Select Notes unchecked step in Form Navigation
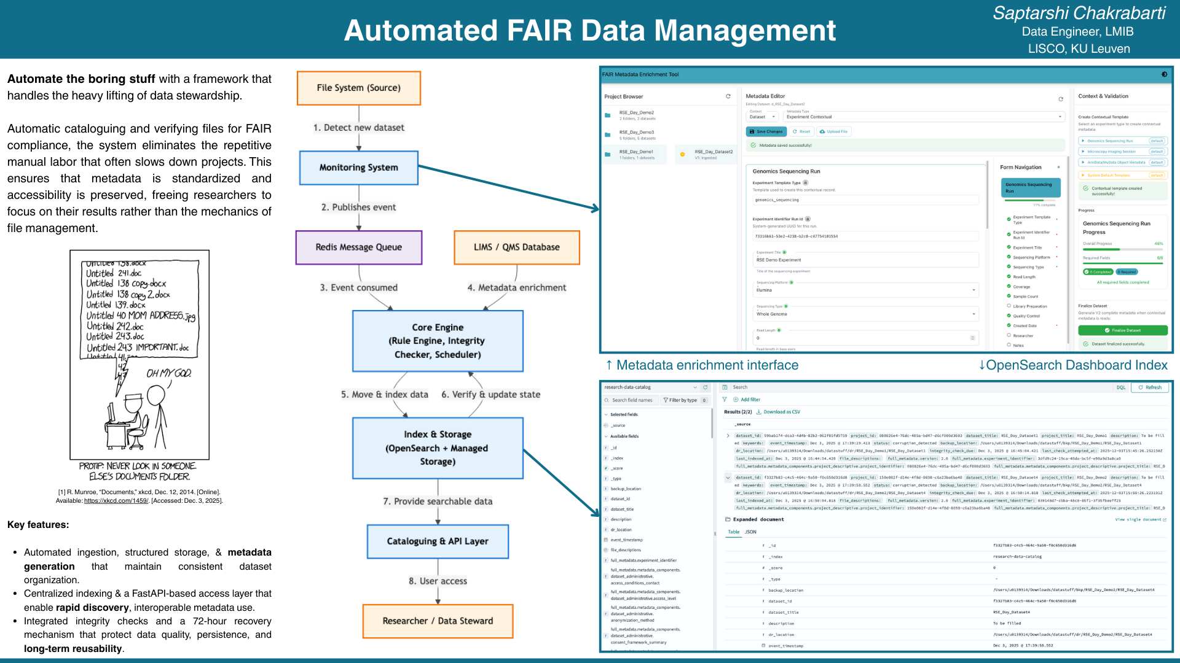 tap(1018, 345)
